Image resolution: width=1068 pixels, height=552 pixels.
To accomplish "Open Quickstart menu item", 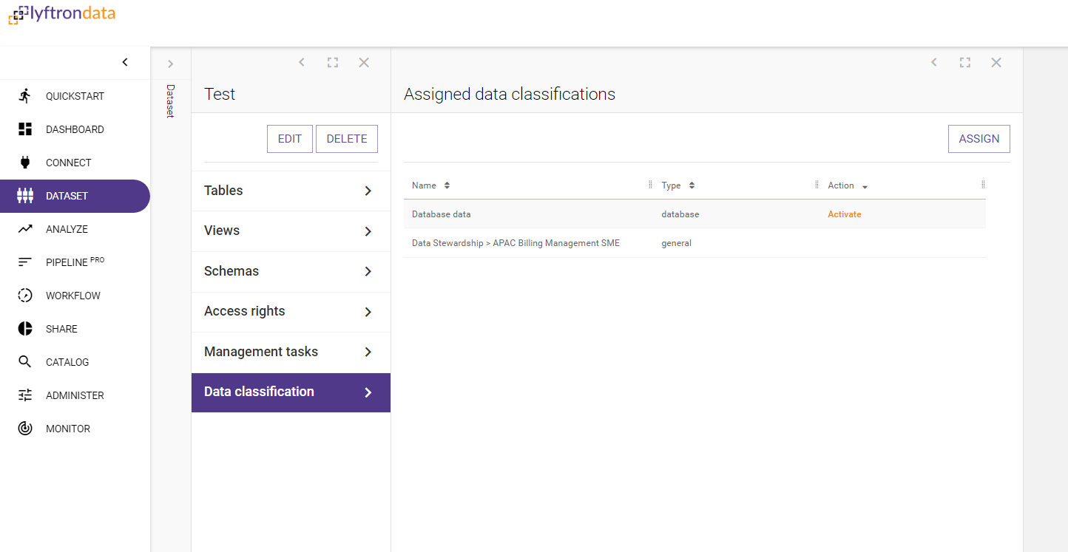I will pos(75,96).
